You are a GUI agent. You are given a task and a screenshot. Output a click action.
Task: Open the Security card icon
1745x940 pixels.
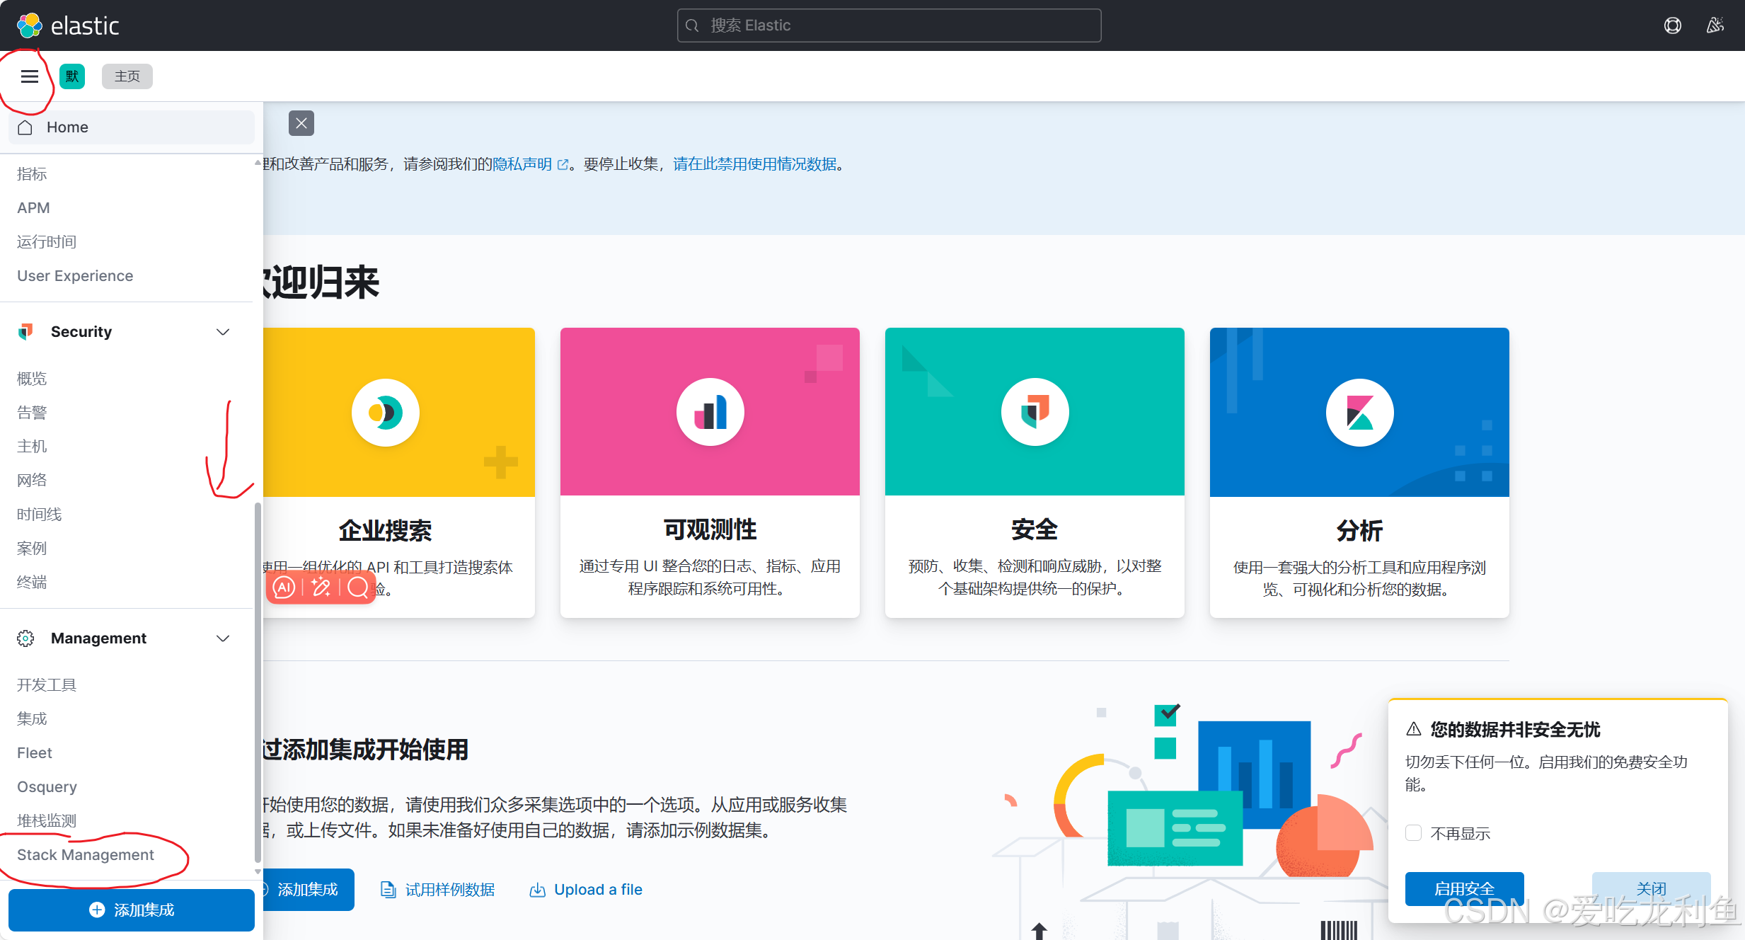click(1035, 413)
